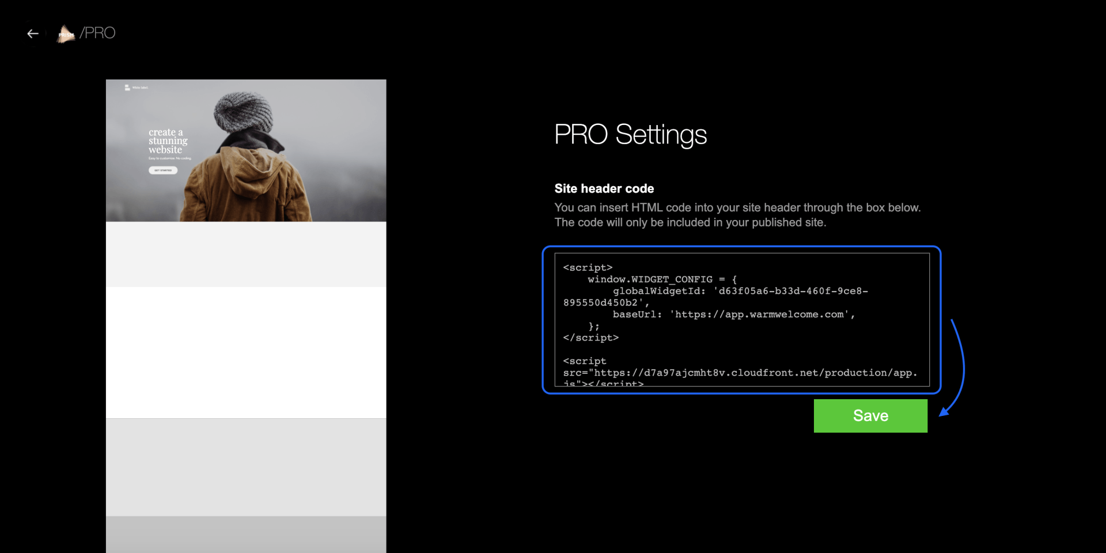Click the Get Started button in preview
The width and height of the screenshot is (1106, 553).
163,171
